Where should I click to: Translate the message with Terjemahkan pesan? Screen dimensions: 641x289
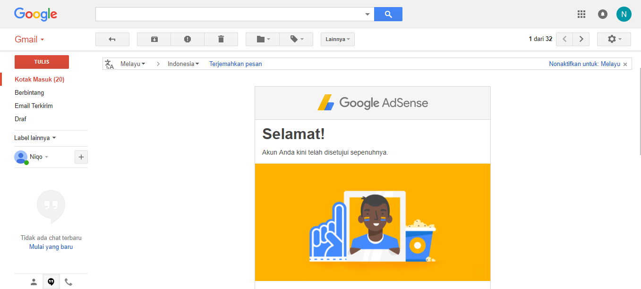(235, 63)
